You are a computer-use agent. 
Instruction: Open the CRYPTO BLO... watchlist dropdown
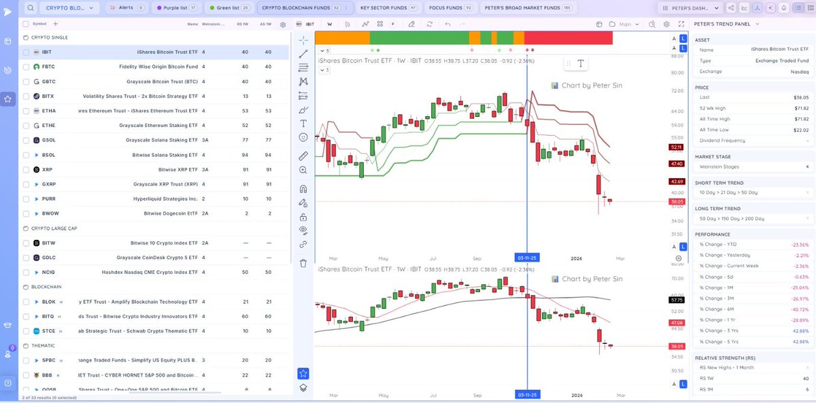tap(69, 7)
